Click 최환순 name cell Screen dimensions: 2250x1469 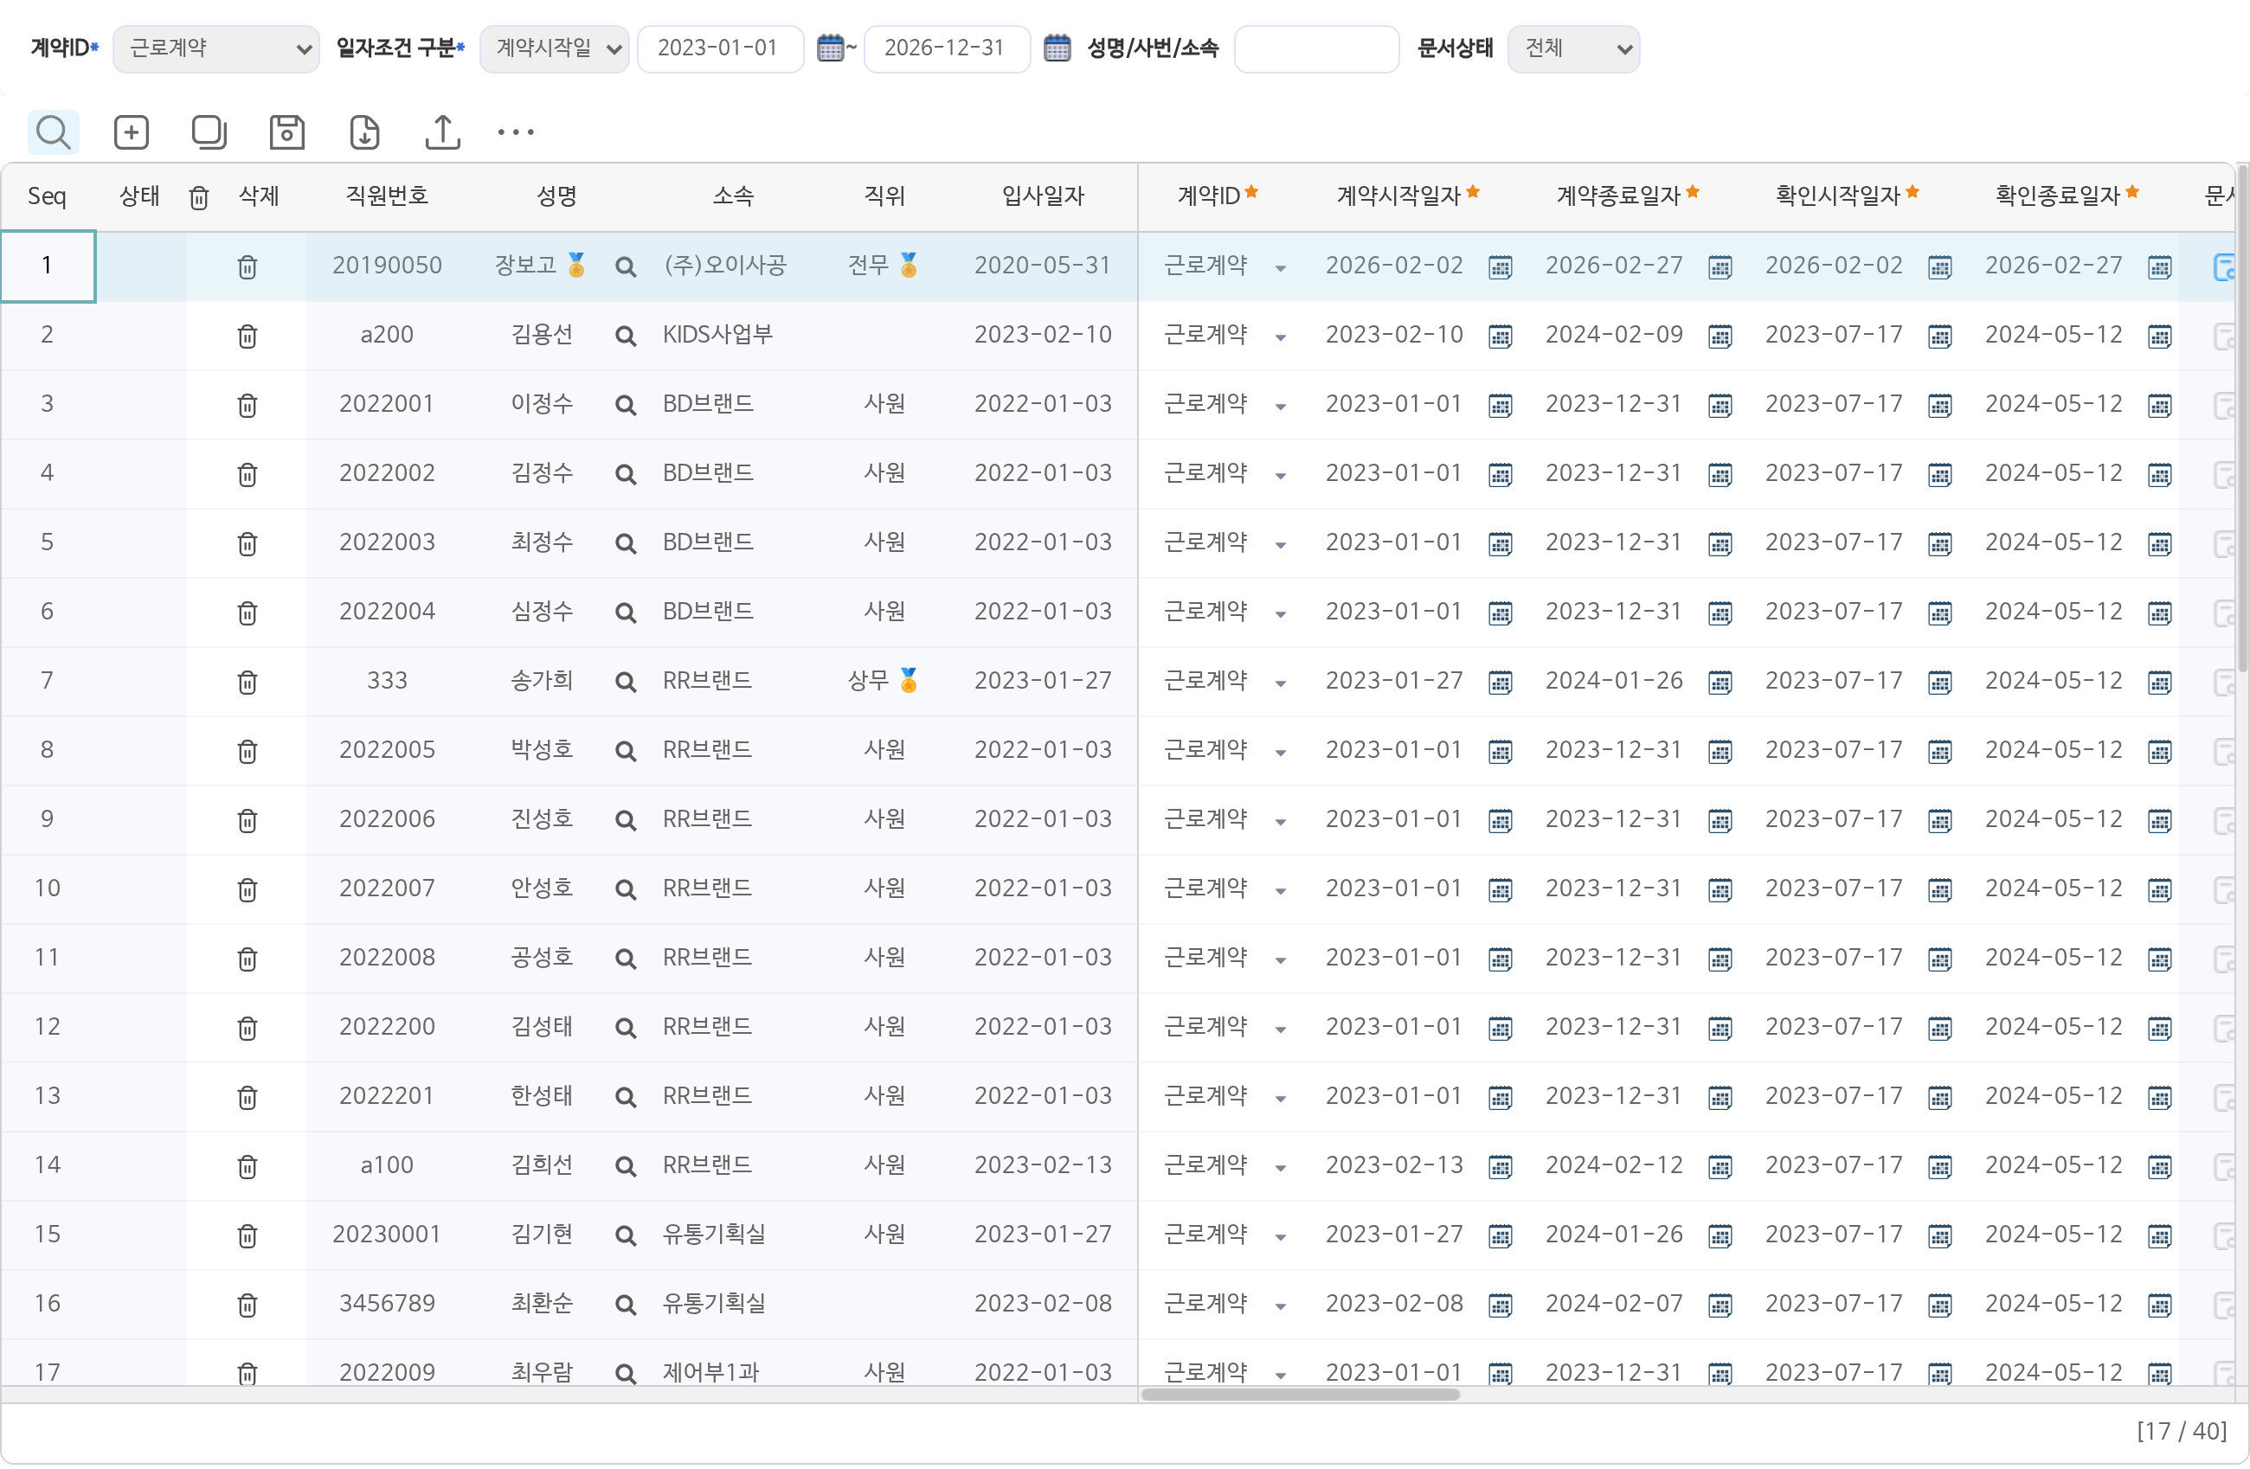point(542,1304)
